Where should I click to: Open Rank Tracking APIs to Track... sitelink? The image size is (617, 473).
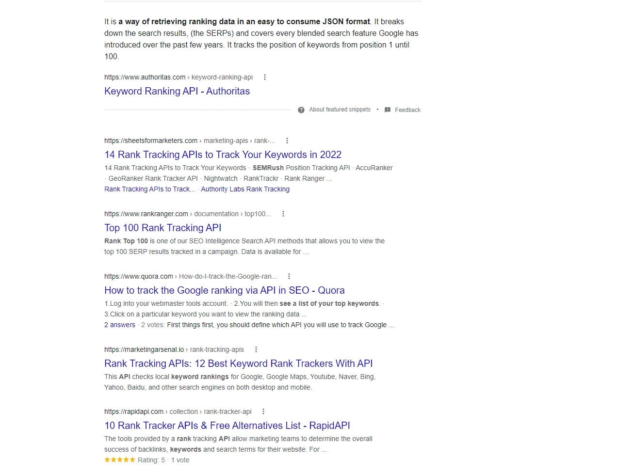click(x=149, y=189)
